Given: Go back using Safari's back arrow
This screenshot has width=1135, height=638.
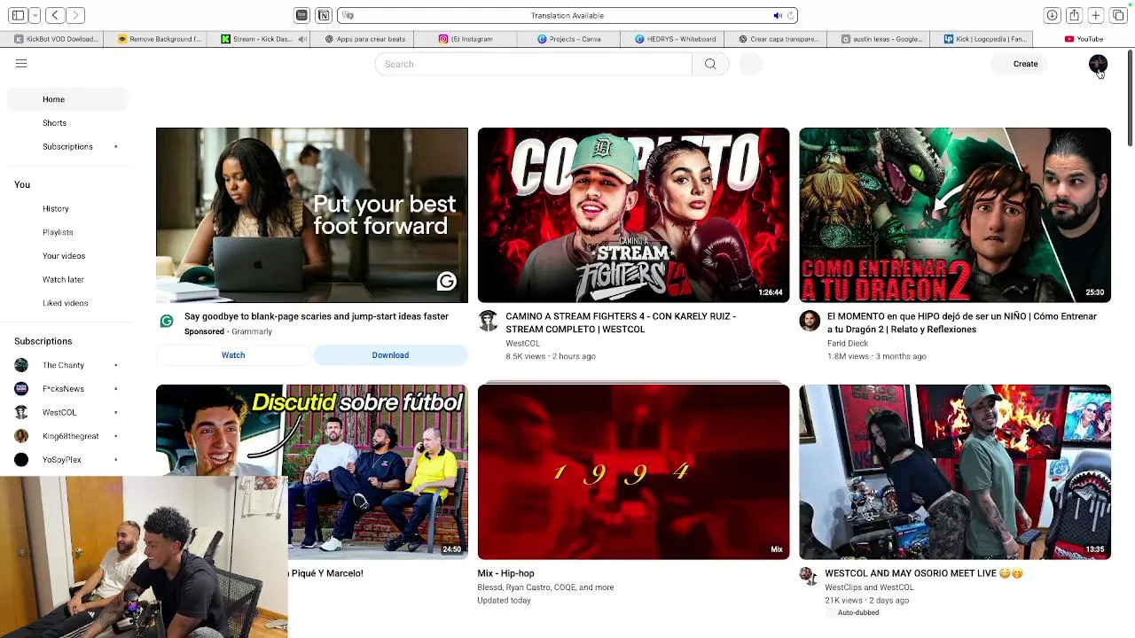Looking at the screenshot, I should point(55,15).
